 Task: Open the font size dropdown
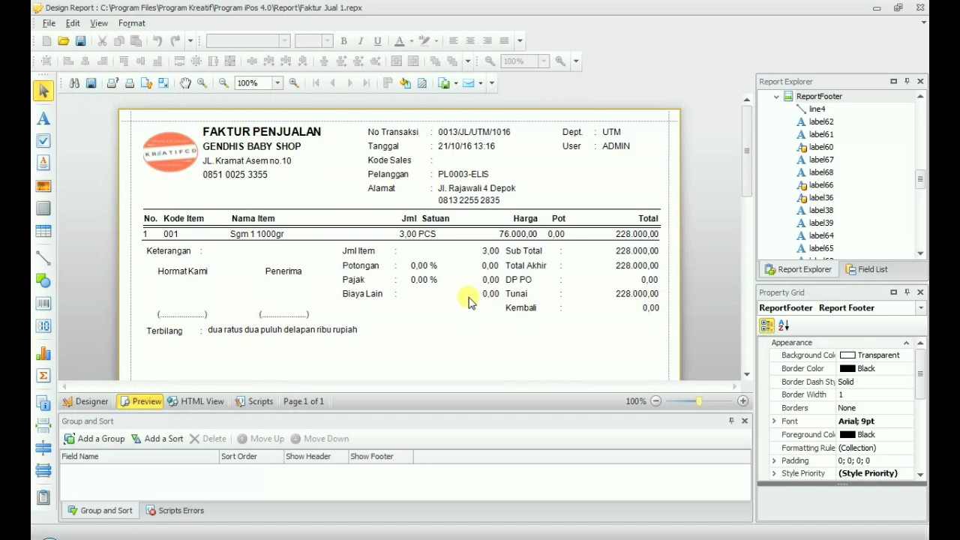[327, 41]
